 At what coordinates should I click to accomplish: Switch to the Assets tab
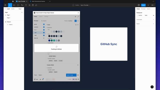tap(13, 9)
